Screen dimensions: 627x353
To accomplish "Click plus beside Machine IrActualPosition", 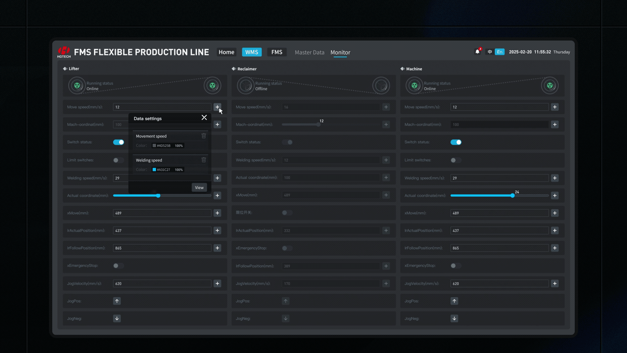I will coord(555,230).
